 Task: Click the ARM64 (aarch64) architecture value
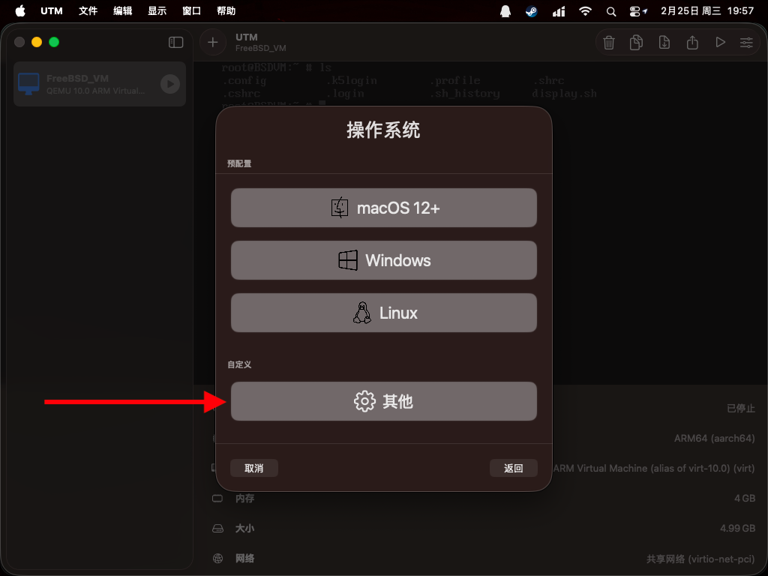click(714, 438)
